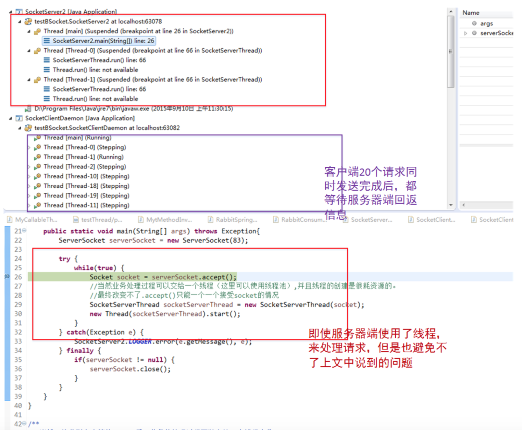Viewport: 522px width, 430px height.
Task: Click the highlighted line 'serverSocket.accept();'
Action: pos(163,277)
